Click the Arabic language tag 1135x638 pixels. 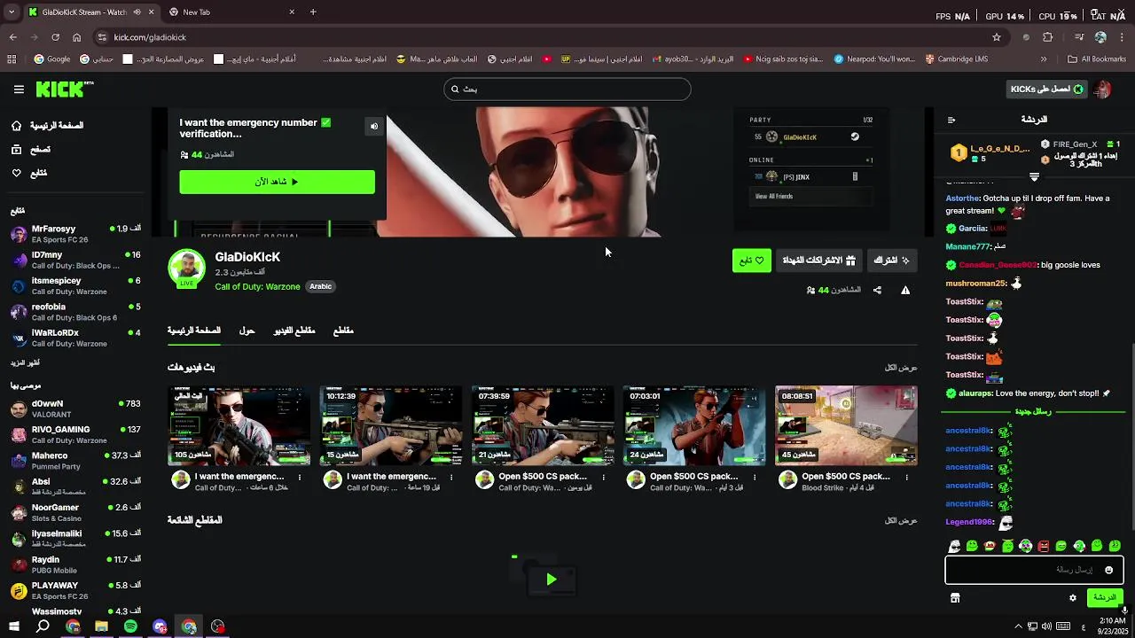coord(321,286)
